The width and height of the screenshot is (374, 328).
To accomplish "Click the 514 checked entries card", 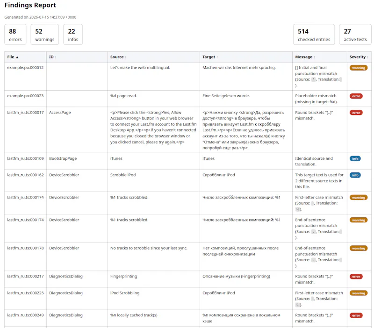I will (x=314, y=34).
